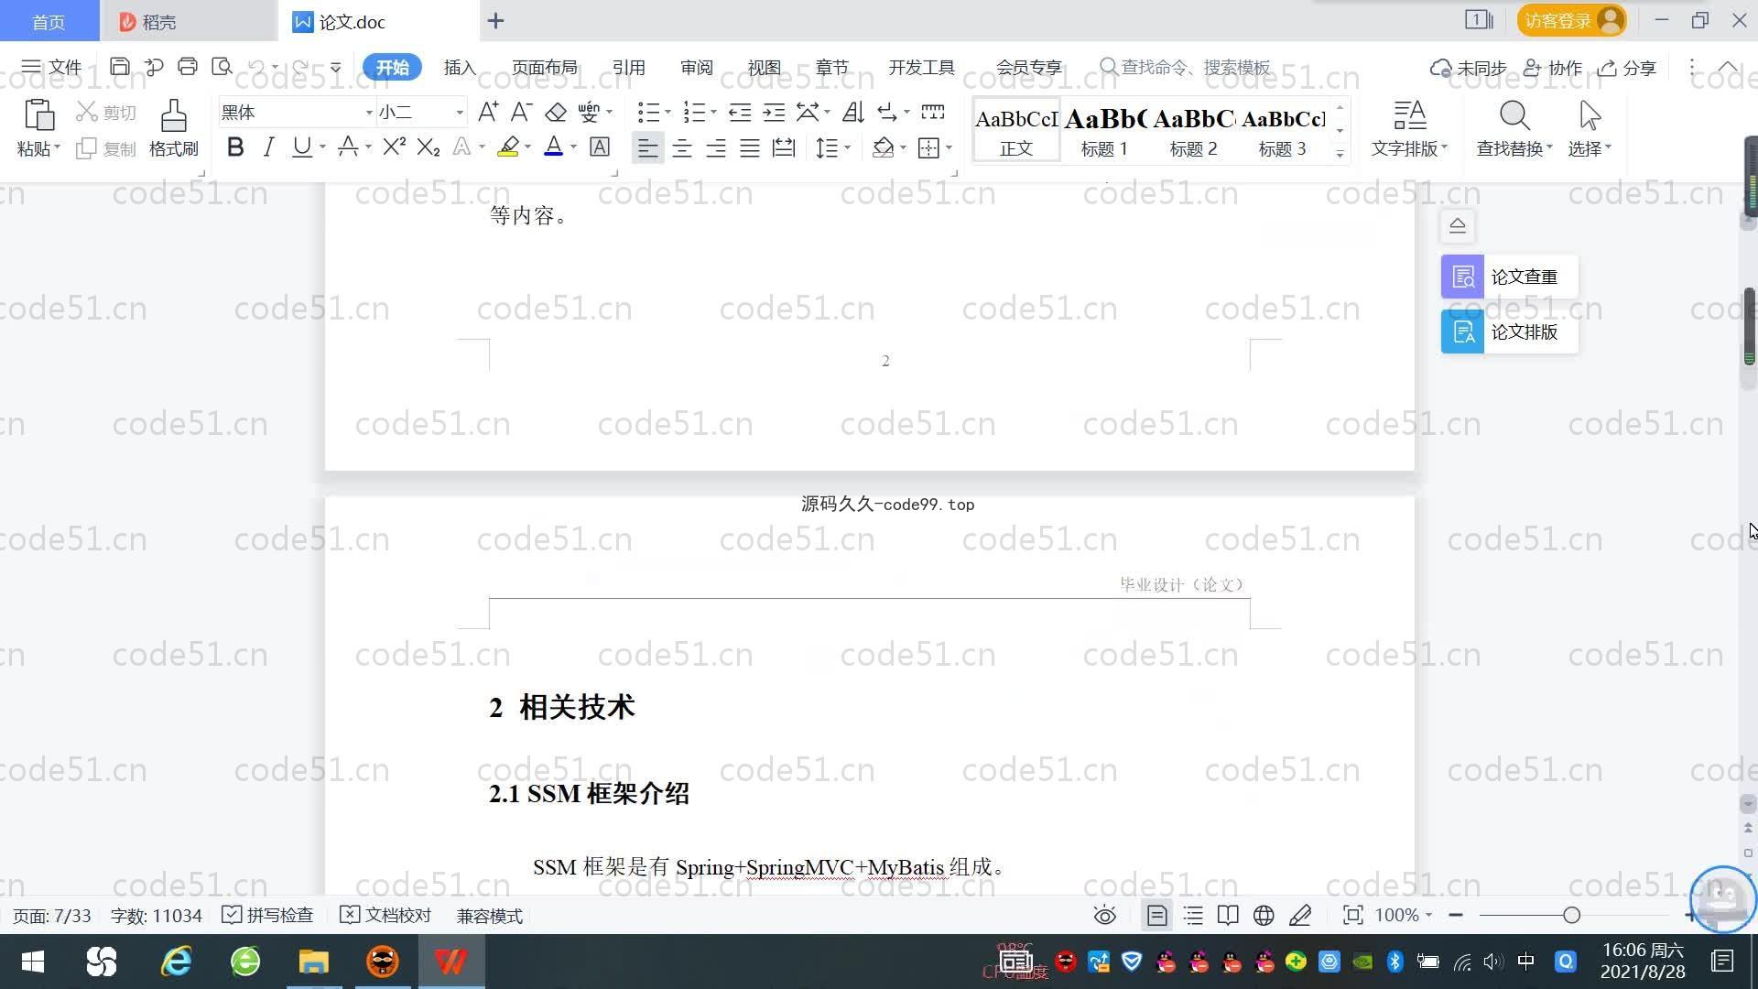Screen dimensions: 1758x989
Task: Click 文档校对 in status bar
Action: coord(385,916)
